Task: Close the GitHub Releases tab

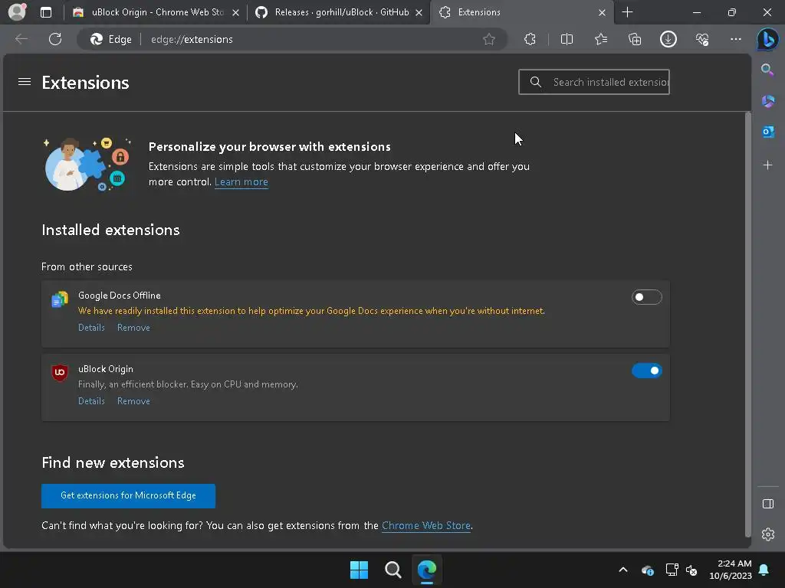Action: click(419, 12)
